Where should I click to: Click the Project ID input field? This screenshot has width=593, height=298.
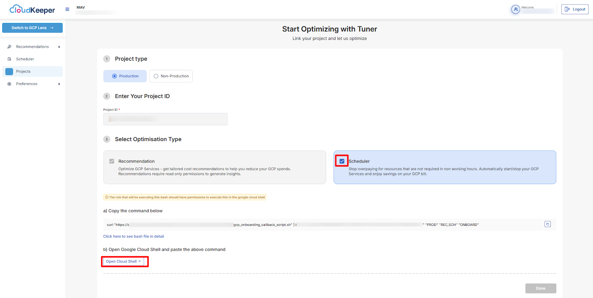[x=165, y=119]
